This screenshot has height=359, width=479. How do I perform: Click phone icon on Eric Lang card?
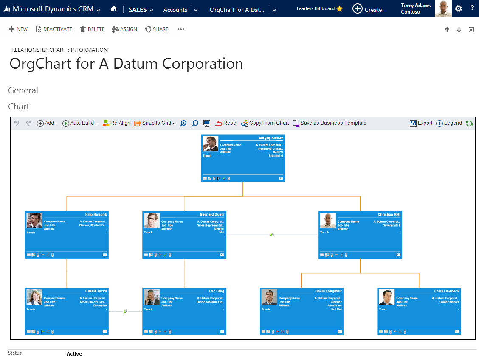point(155,331)
